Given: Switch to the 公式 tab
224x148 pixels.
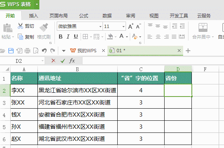Looking at the screenshot, I should [x=84, y=16].
